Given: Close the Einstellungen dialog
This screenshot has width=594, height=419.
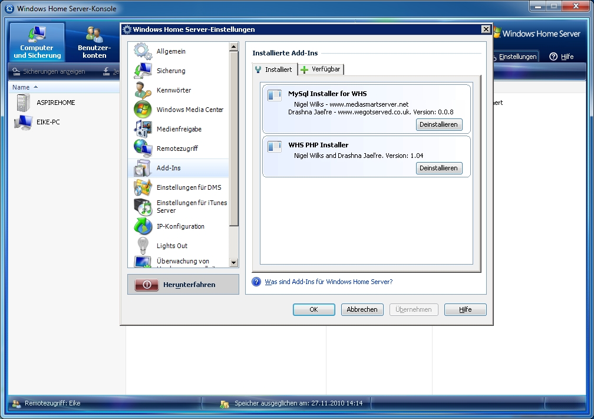Looking at the screenshot, I should pyautogui.click(x=486, y=29).
